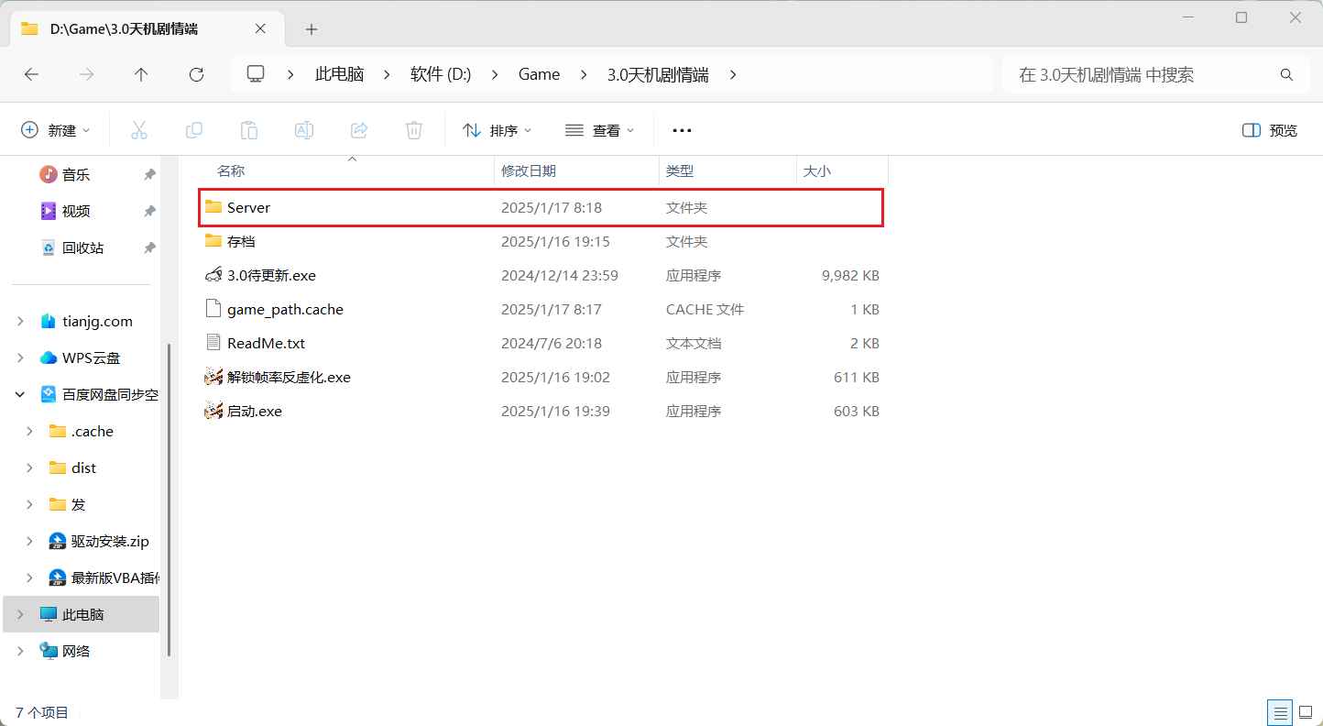Click the Copy icon in the toolbar
This screenshot has height=726, width=1323.
click(194, 129)
